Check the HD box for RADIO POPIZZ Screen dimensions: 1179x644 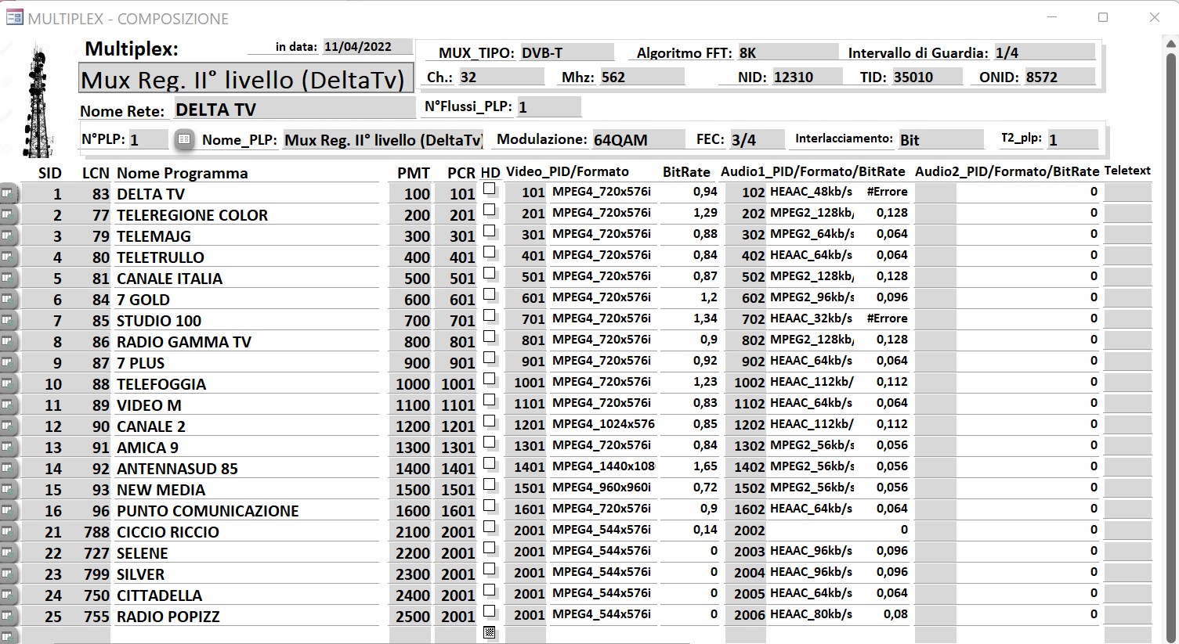(x=490, y=611)
